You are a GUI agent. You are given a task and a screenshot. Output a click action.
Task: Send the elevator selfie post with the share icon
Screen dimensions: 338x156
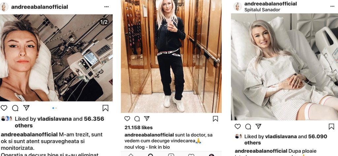[147, 118]
